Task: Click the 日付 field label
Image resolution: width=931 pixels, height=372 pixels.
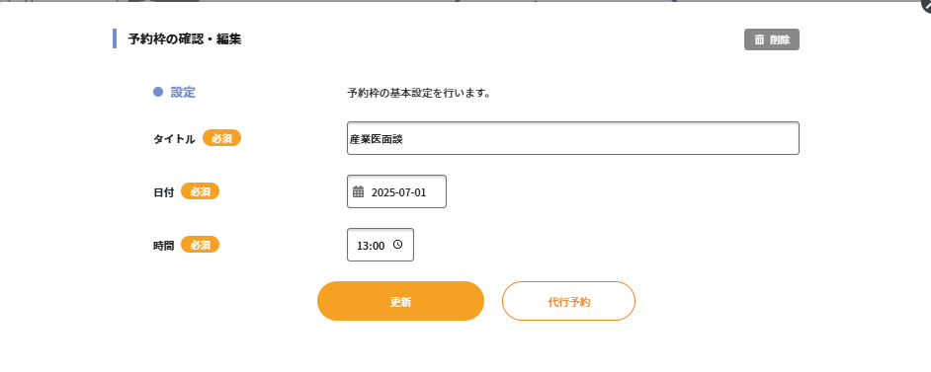Action: click(x=163, y=192)
